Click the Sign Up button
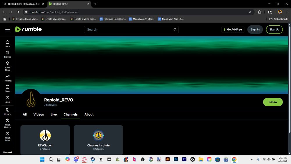291x164 pixels. coord(274,29)
